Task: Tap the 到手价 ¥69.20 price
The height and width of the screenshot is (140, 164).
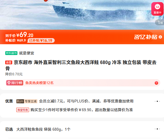Action: 19,35
